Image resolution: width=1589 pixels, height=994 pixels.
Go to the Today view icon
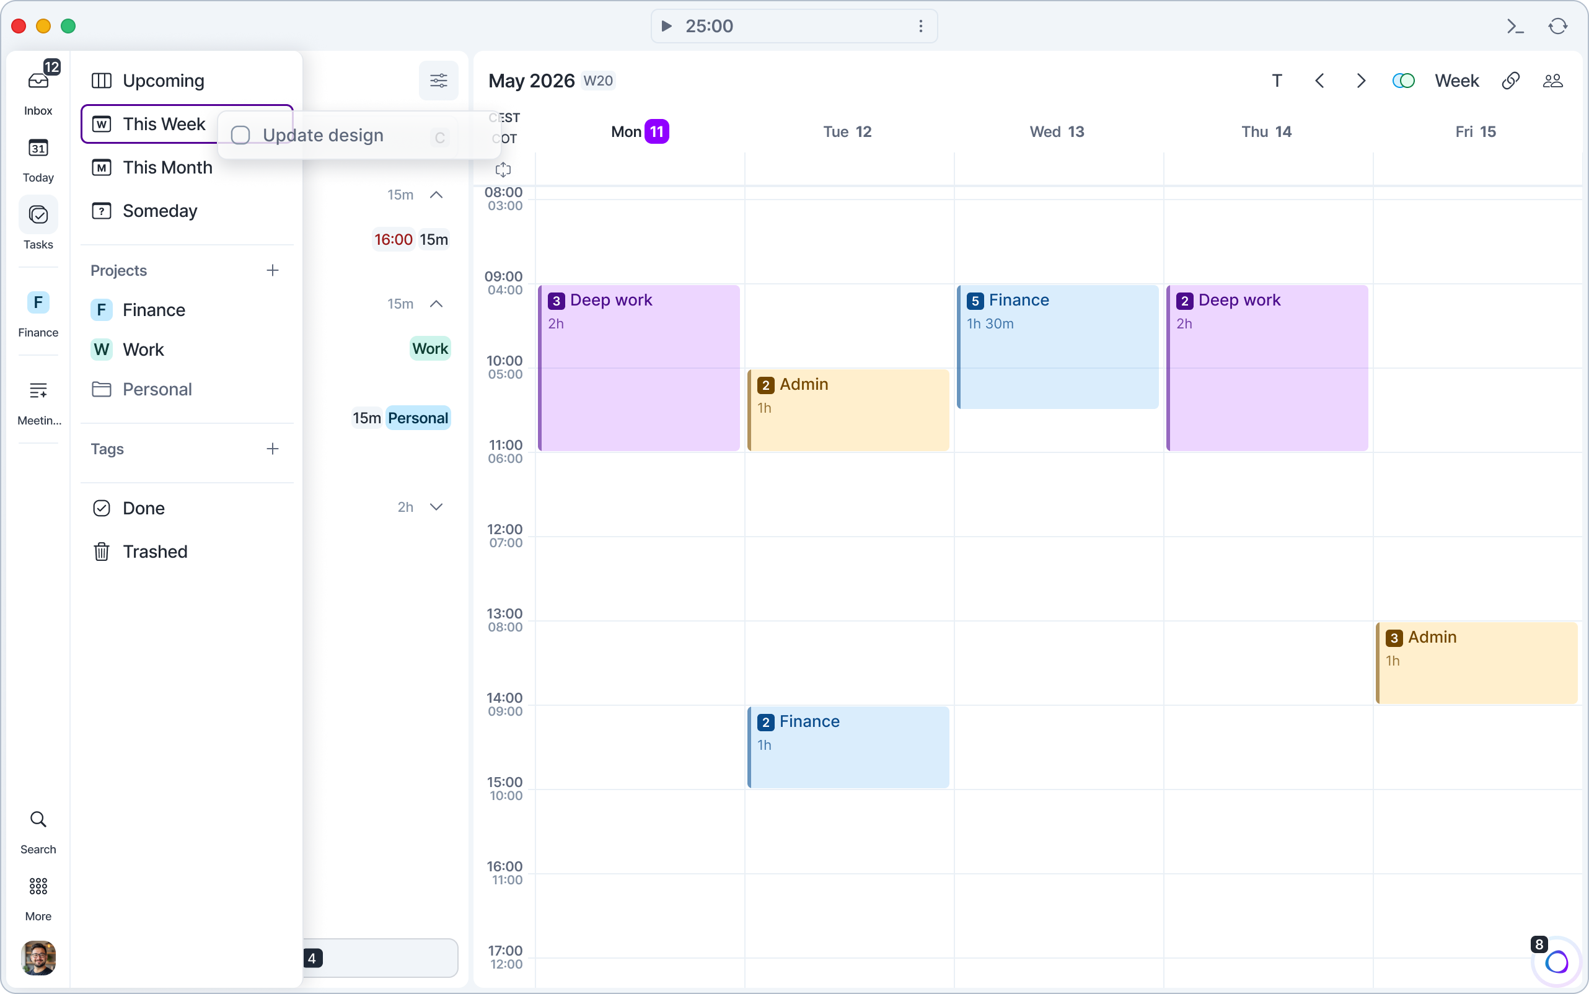(38, 149)
